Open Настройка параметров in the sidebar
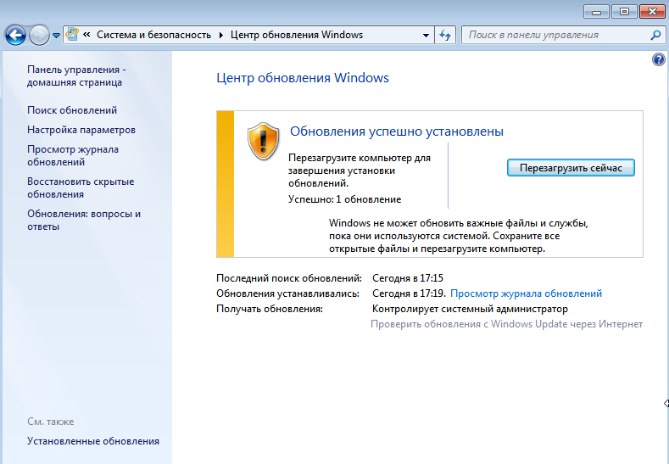The height and width of the screenshot is (464, 669). [x=81, y=130]
